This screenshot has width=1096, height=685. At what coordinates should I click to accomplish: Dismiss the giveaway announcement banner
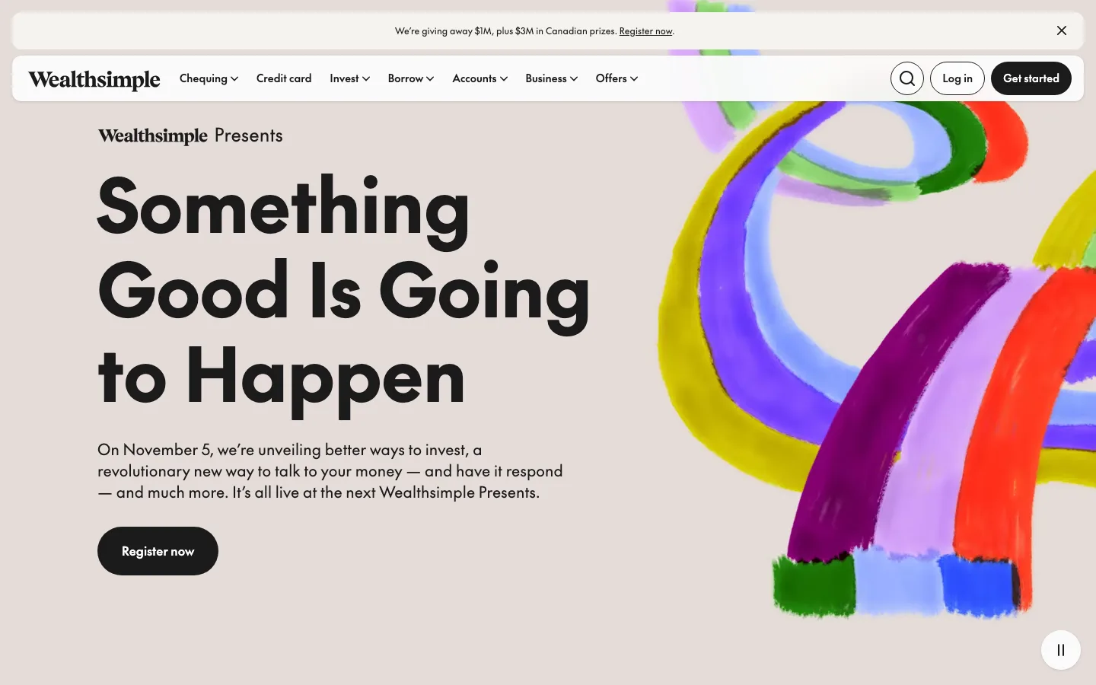click(1062, 30)
